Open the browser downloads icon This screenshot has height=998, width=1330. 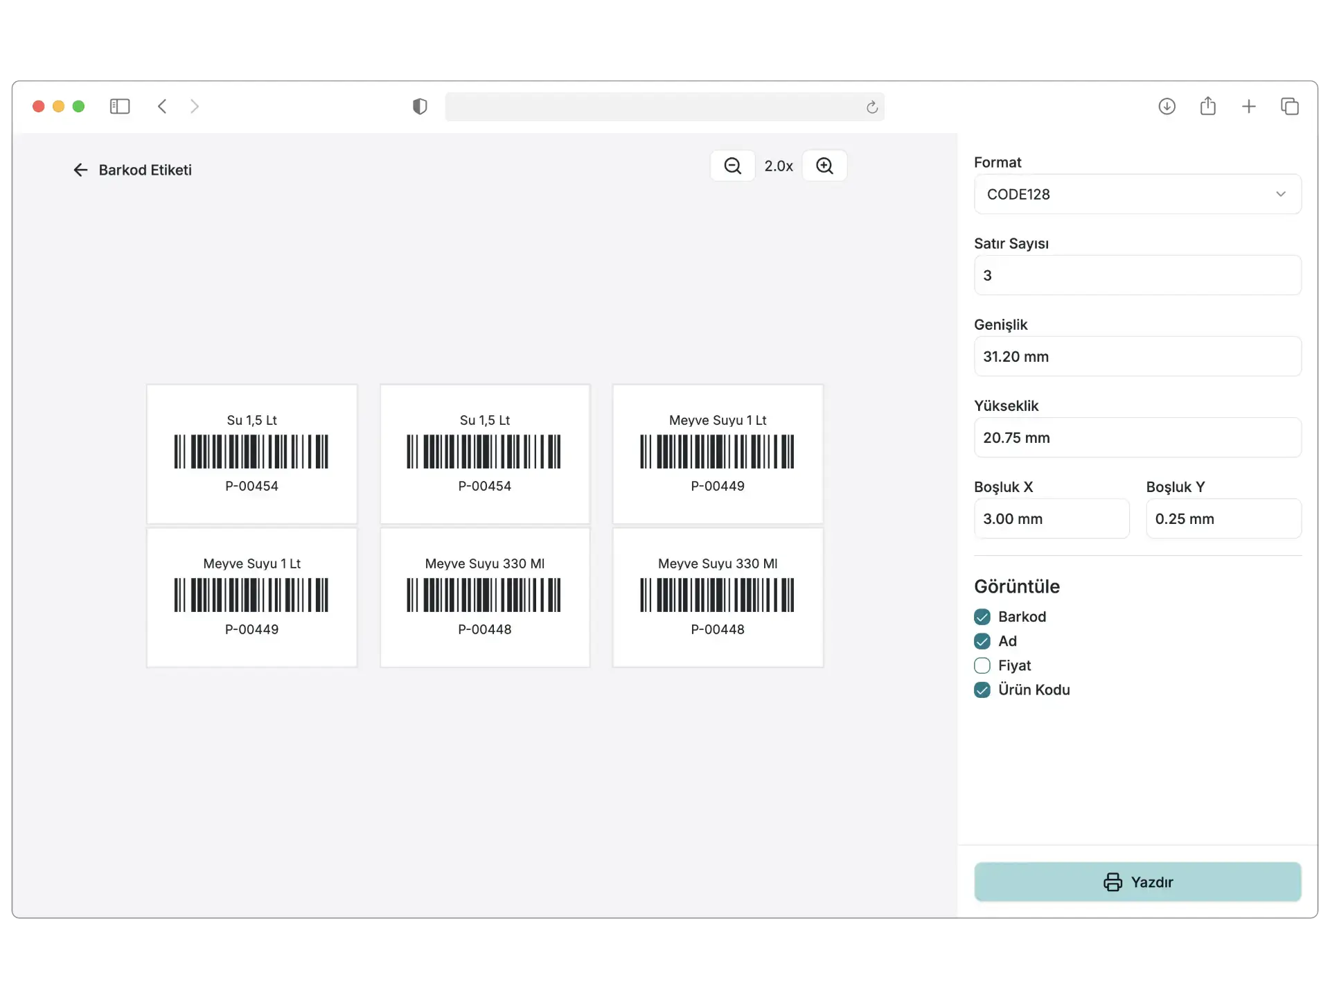(1167, 106)
